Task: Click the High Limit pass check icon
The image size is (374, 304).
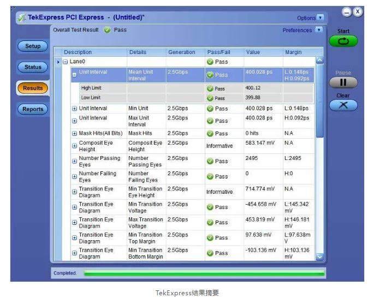Action: coord(210,88)
